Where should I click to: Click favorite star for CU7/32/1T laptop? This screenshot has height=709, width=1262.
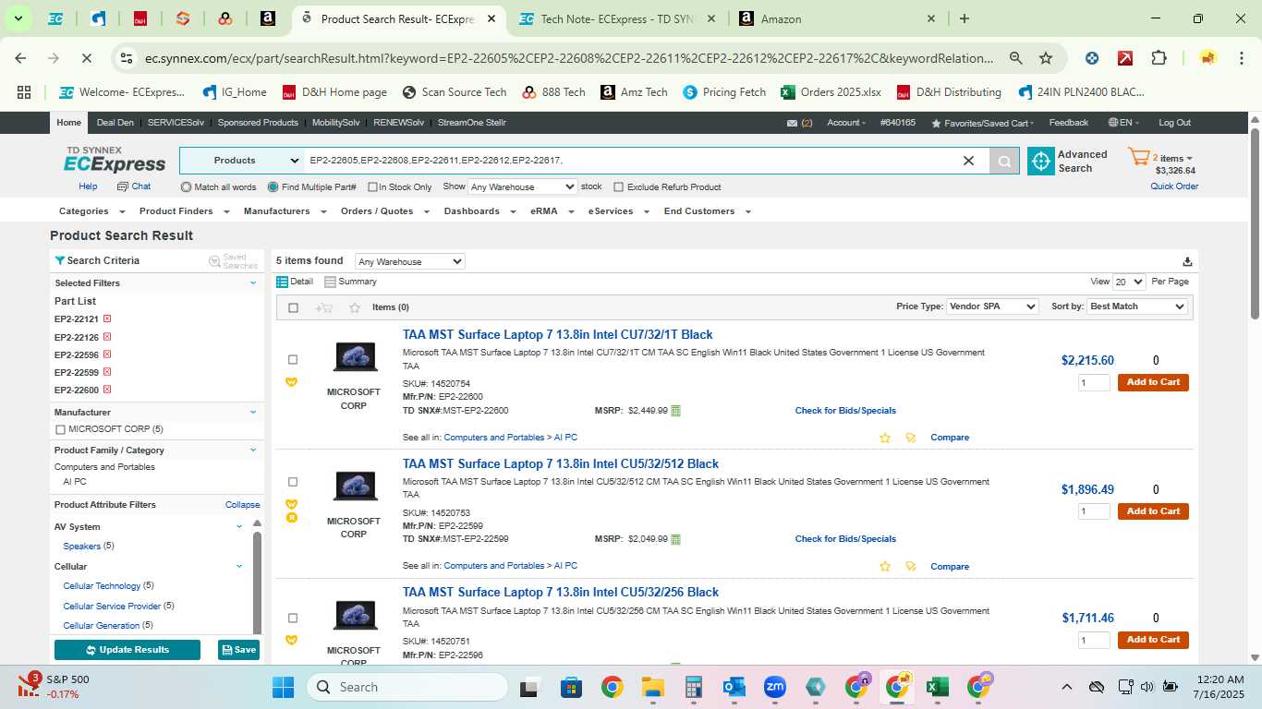pos(885,438)
